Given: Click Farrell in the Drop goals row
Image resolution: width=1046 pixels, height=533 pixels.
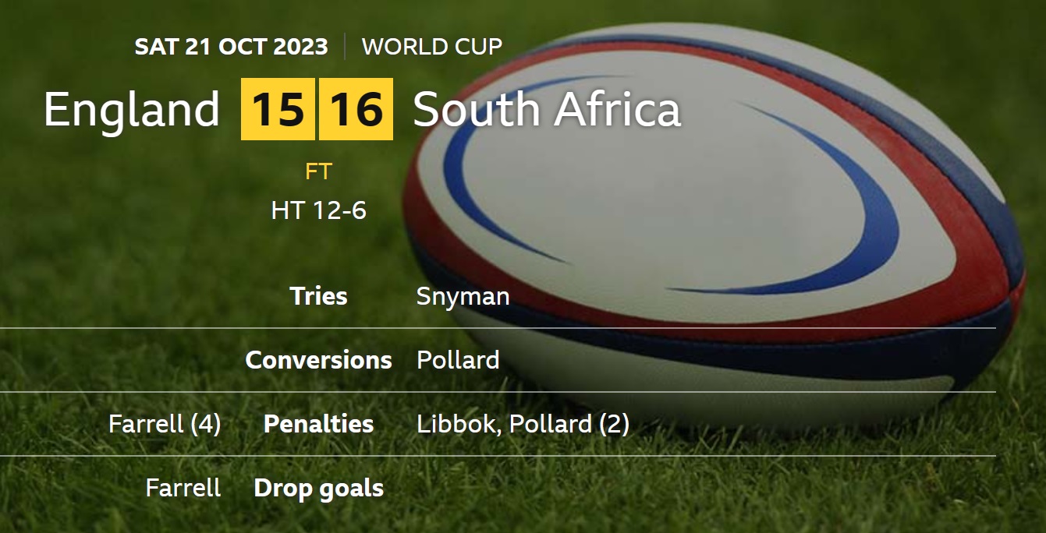Looking at the screenshot, I should 183,488.
